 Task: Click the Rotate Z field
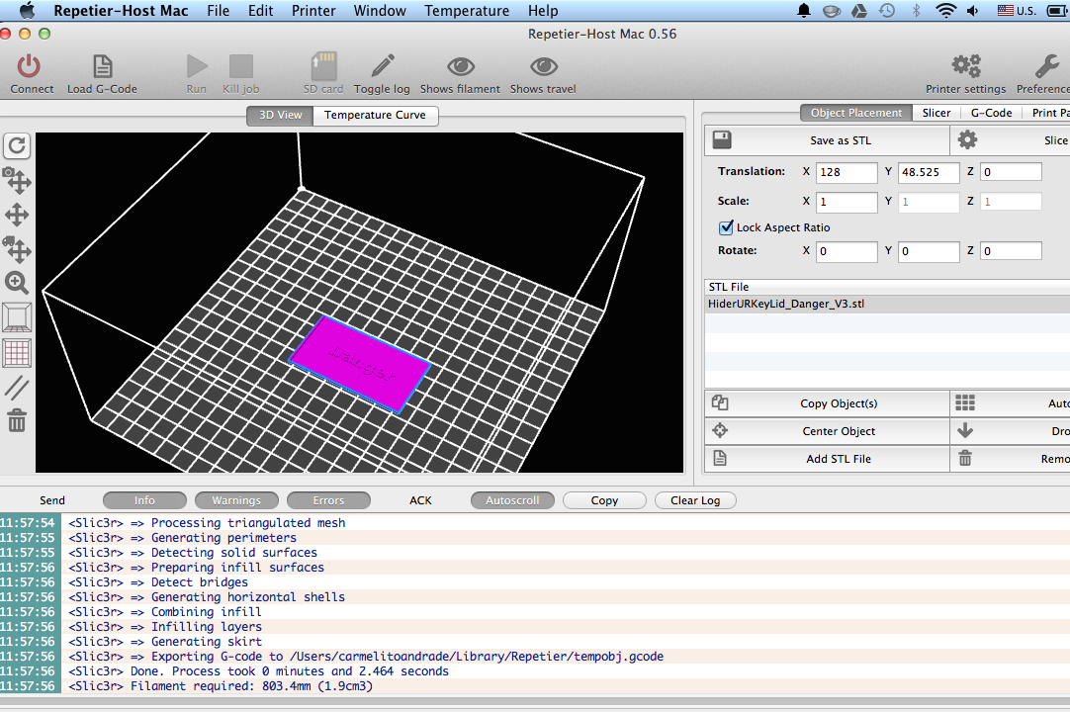[x=1011, y=251]
